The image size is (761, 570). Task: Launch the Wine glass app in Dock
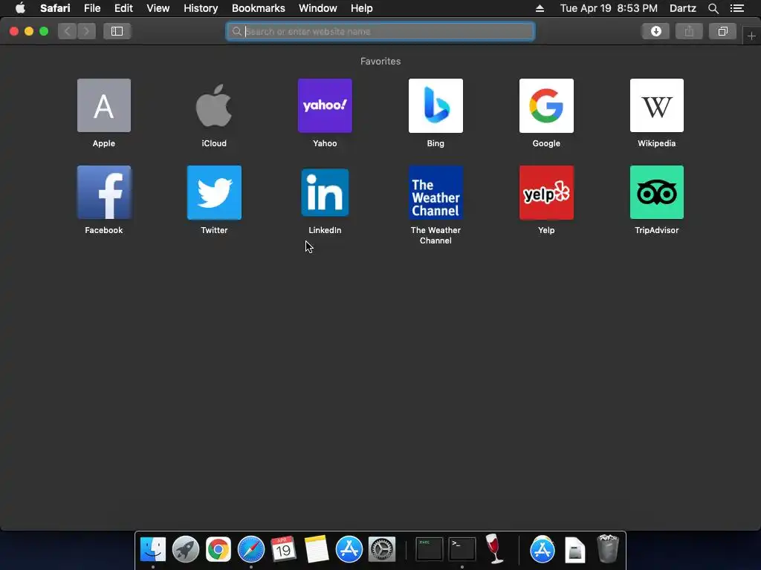pyautogui.click(x=494, y=549)
